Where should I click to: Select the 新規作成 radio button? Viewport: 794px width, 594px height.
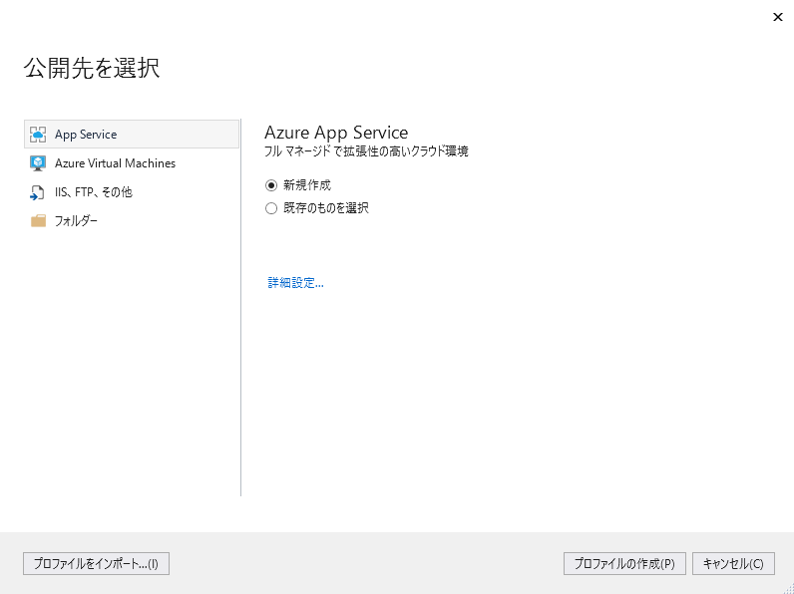coord(271,185)
